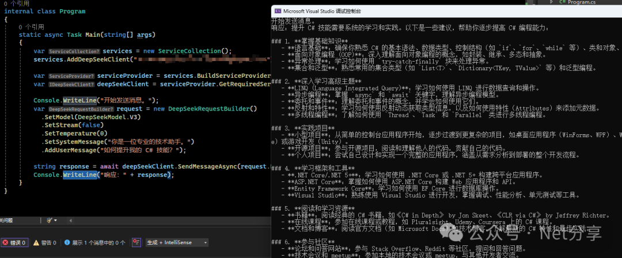Open 0 个引用 CodeLens above class Program
This screenshot has width=622, height=258.
[16, 3]
